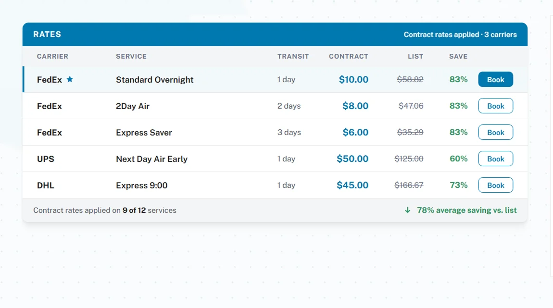Click the RATES panel title

click(x=47, y=35)
